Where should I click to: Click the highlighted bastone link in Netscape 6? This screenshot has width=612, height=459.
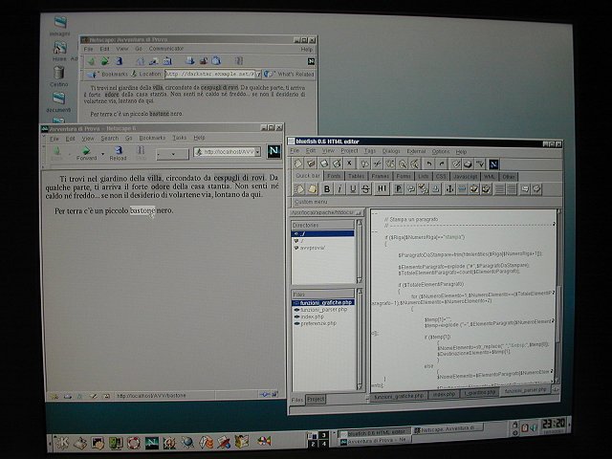coord(142,210)
